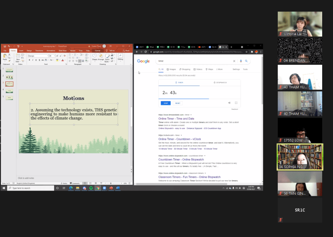Center align text in paragraph group
This screenshot has height=237, width=333.
[x=73, y=61]
